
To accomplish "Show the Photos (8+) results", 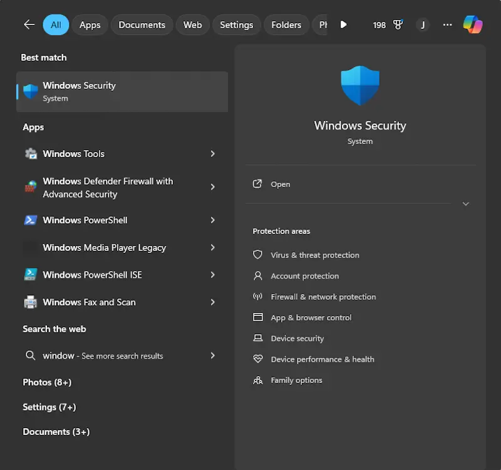I will (x=47, y=382).
